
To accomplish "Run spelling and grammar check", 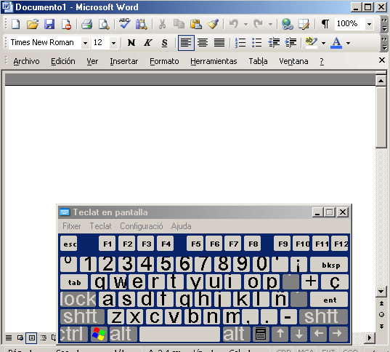I will (x=125, y=24).
